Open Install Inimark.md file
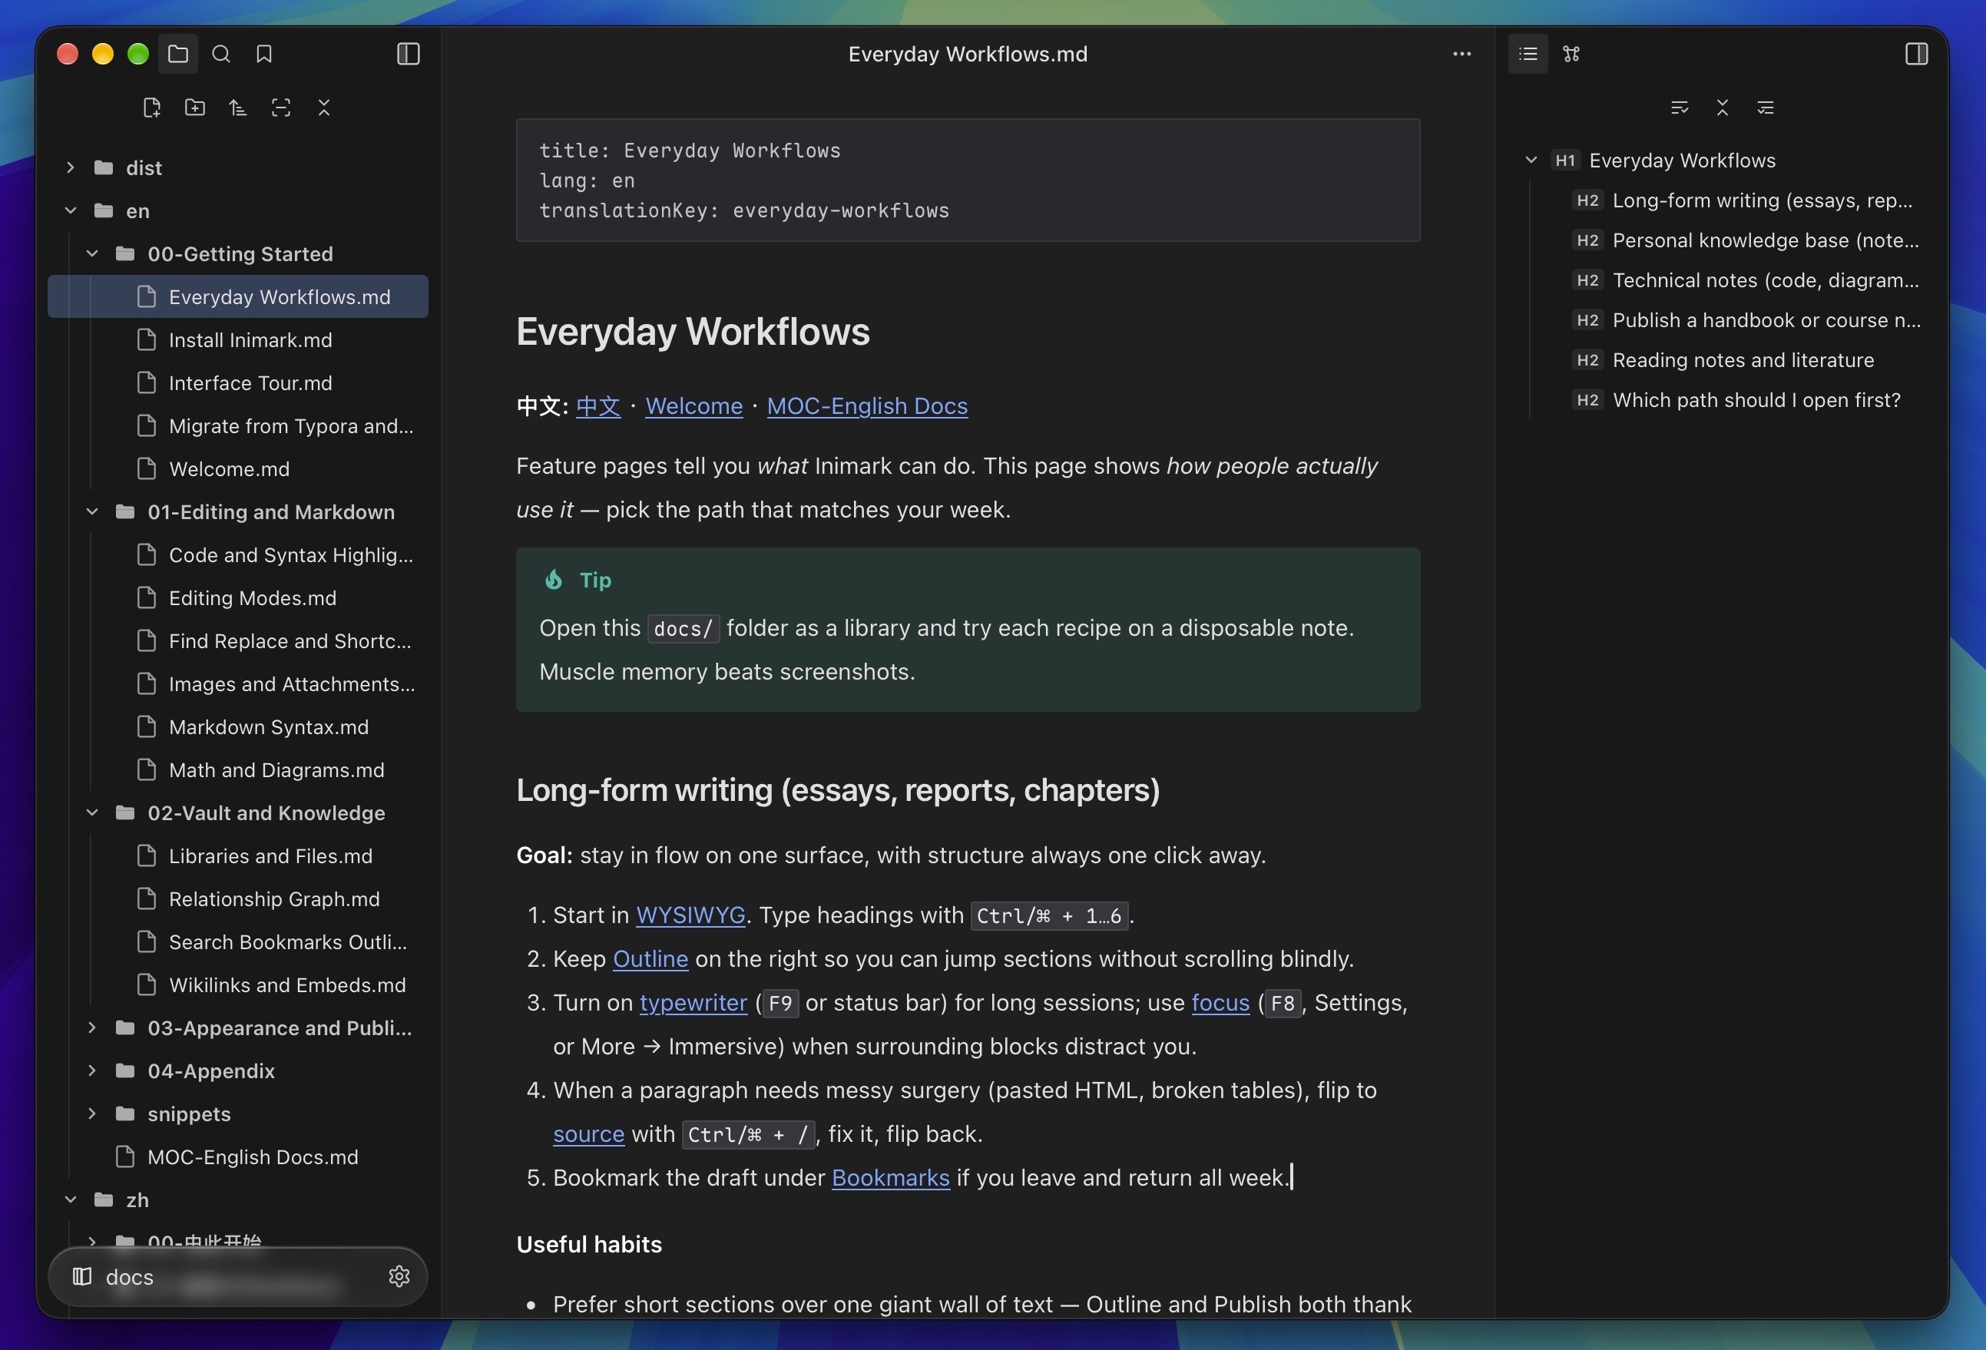 click(x=237, y=340)
